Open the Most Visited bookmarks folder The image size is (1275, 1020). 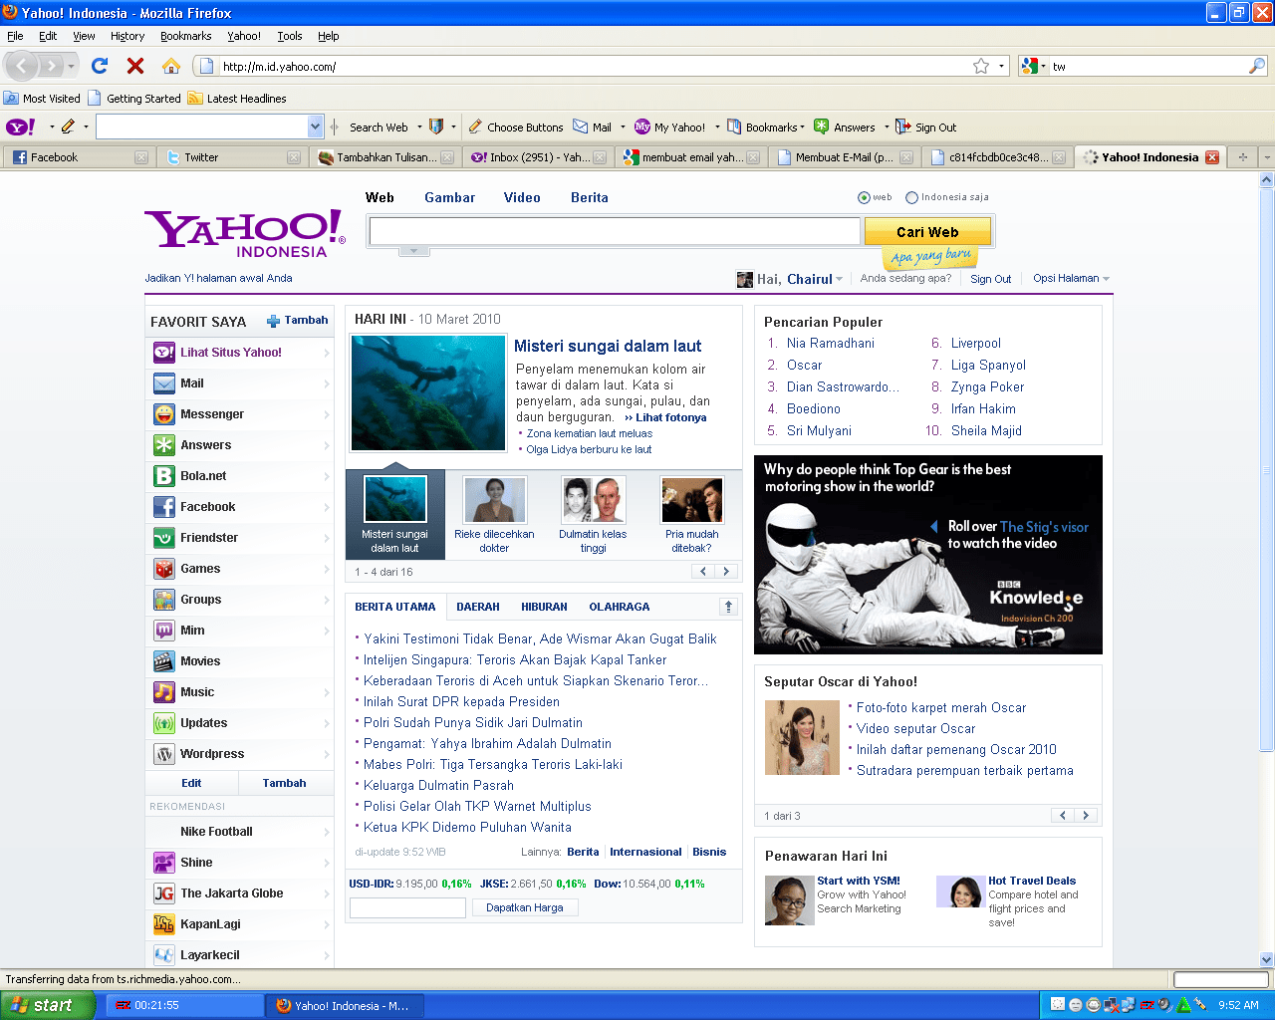point(42,99)
